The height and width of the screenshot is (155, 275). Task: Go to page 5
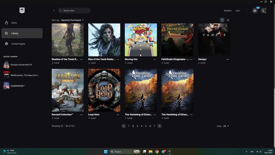(x=146, y=126)
